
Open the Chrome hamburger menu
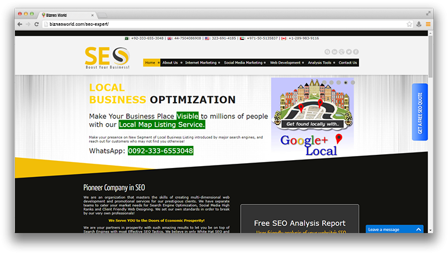point(428,24)
